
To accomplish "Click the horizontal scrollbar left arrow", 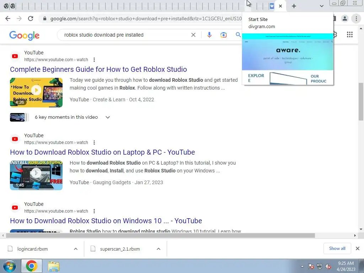I will coord(3,235).
